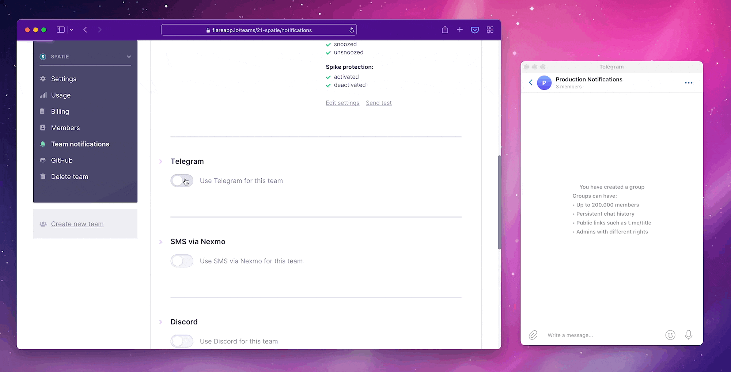Screen dimensions: 731x372
Task: Click the Safari address bar
Action: point(259,30)
